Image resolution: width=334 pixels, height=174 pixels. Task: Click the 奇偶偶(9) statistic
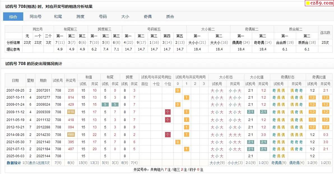(279, 163)
